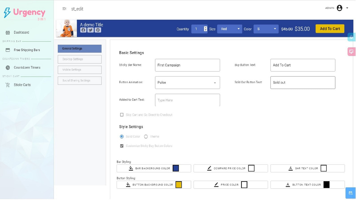
Task: Click the Sticky Carts cart icon
Action: click(x=8, y=85)
